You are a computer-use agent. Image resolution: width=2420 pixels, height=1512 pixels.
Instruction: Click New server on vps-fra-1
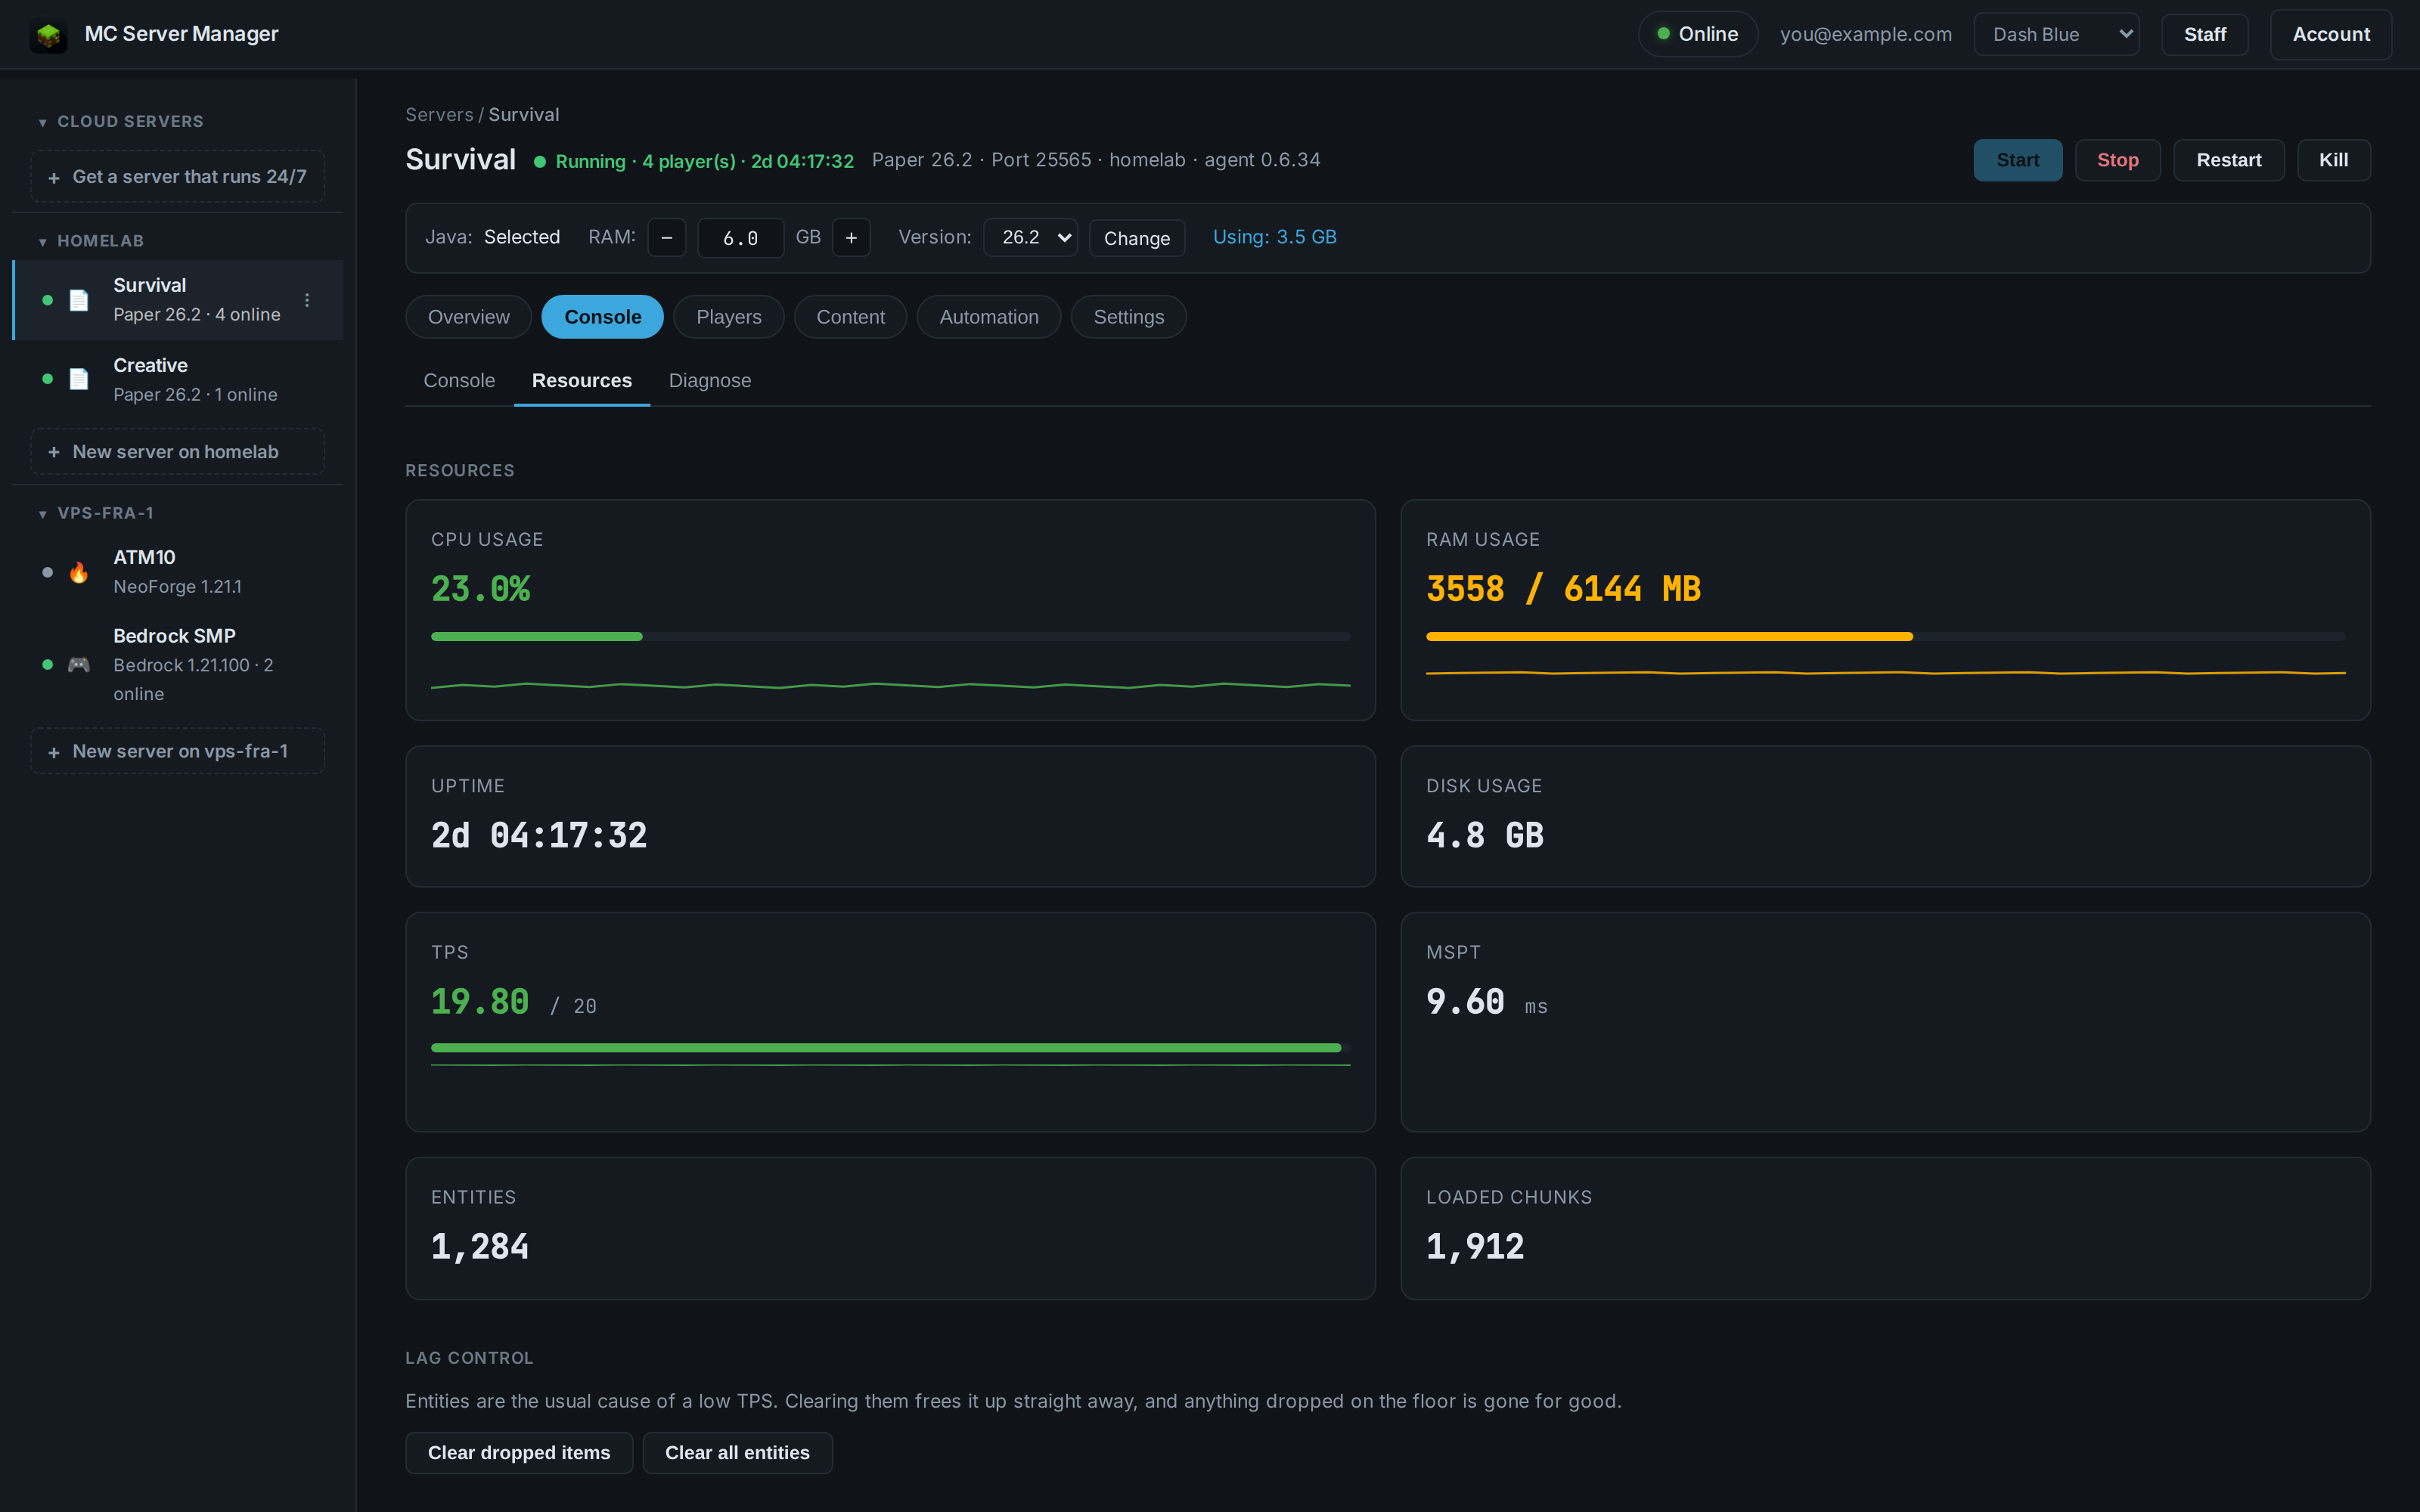(177, 751)
